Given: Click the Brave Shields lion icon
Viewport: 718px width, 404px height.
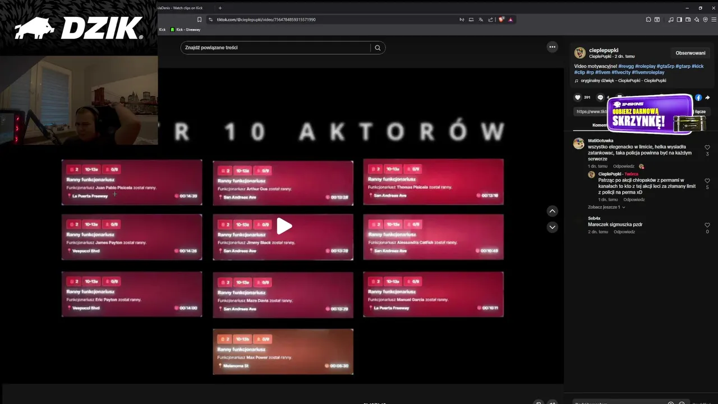Looking at the screenshot, I should coord(501,19).
